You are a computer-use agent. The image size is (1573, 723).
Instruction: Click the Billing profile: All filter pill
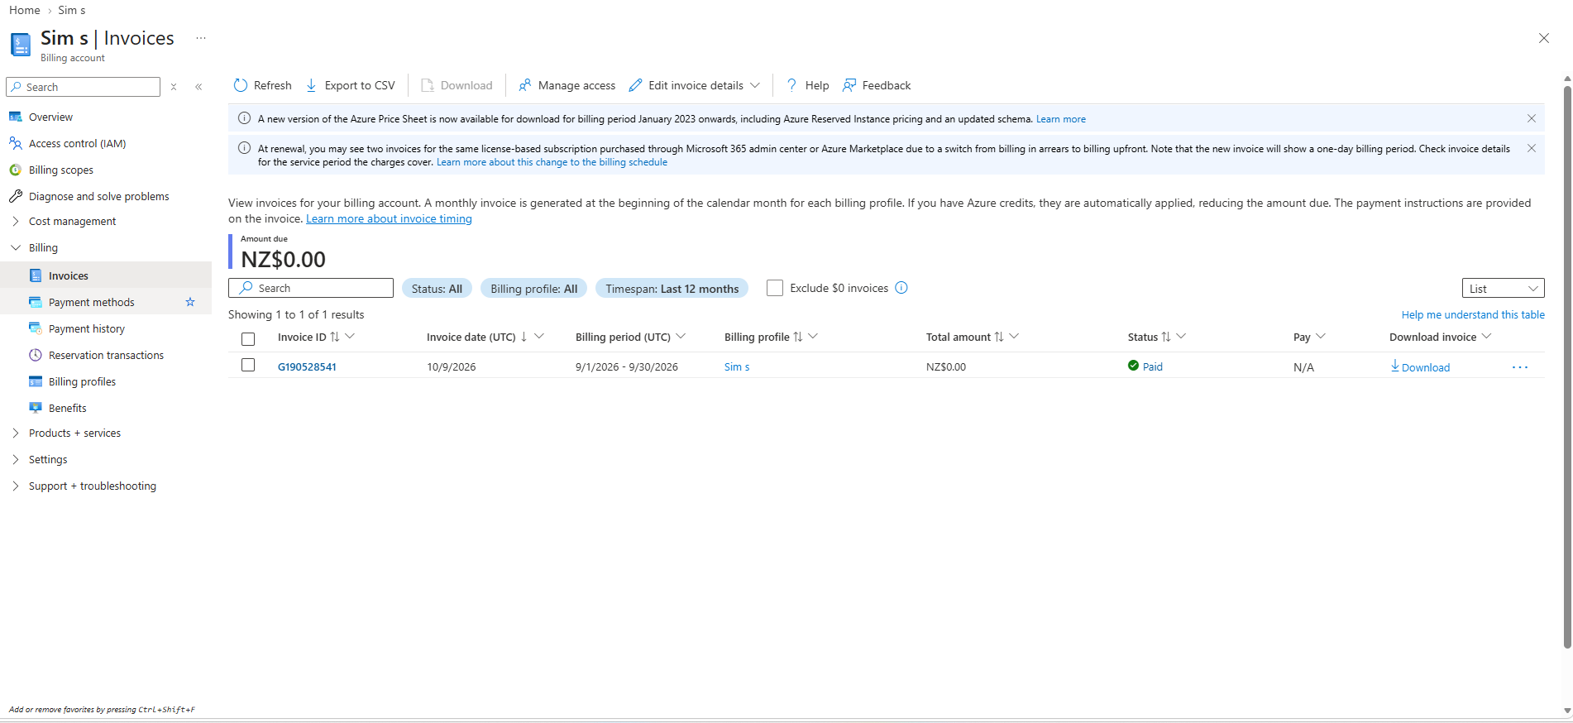533,288
